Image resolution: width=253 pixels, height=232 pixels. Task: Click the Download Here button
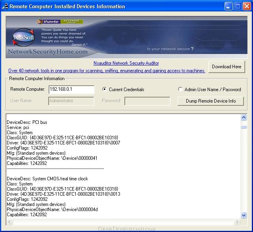click(227, 67)
